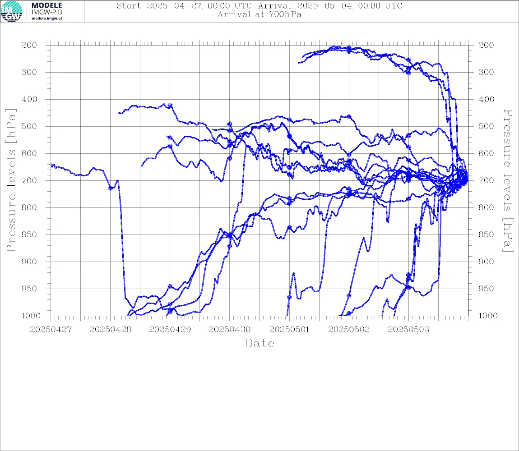Click the right axis 200 label

486,45
